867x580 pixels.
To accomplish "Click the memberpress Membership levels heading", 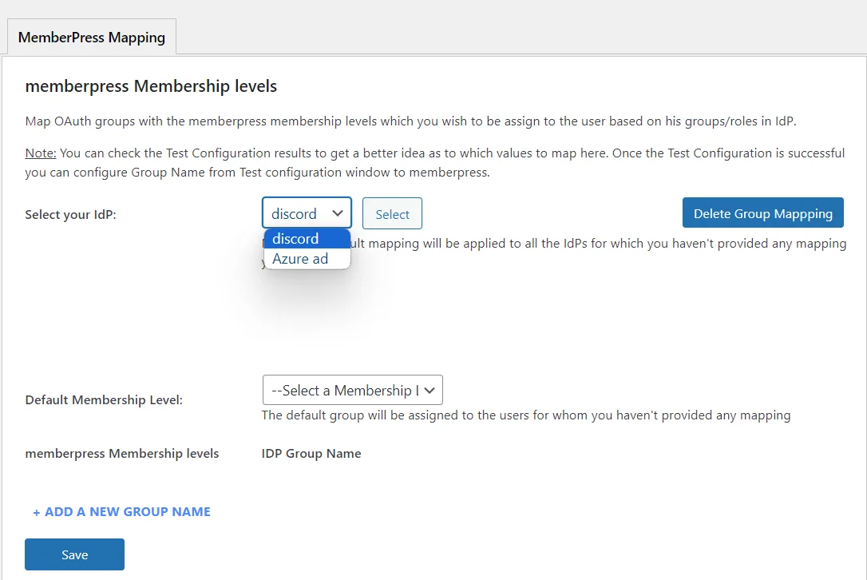I will click(x=151, y=86).
